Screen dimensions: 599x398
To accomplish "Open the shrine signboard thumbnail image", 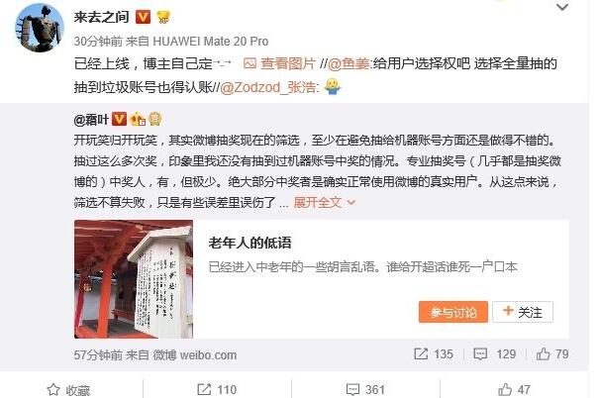I will pos(134,279).
